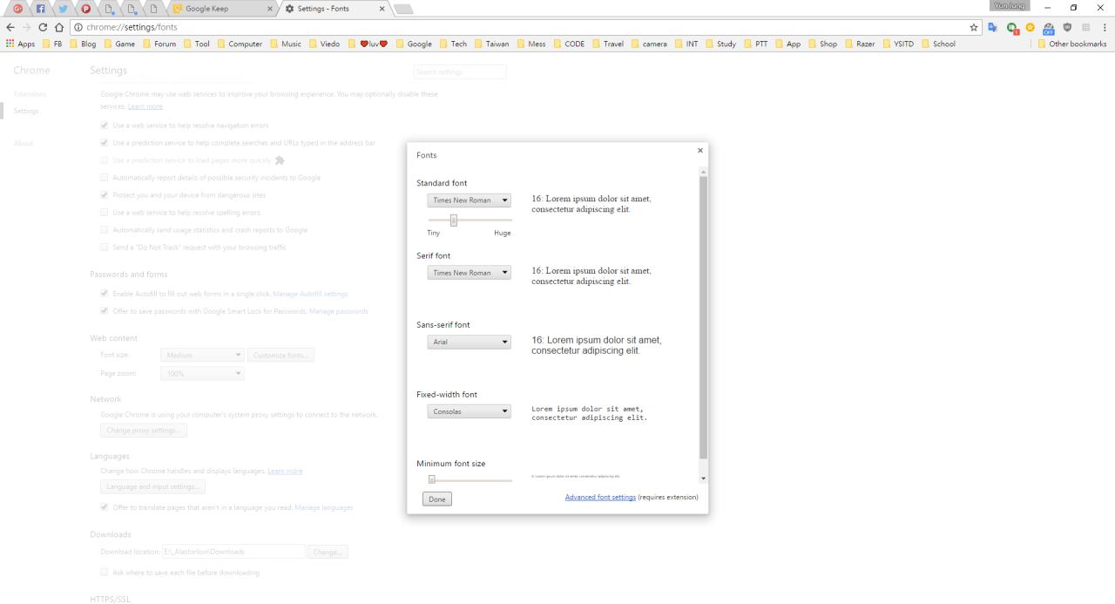This screenshot has width=1115, height=604.
Task: Open the Forum bookmark folder
Action: pyautogui.click(x=159, y=44)
